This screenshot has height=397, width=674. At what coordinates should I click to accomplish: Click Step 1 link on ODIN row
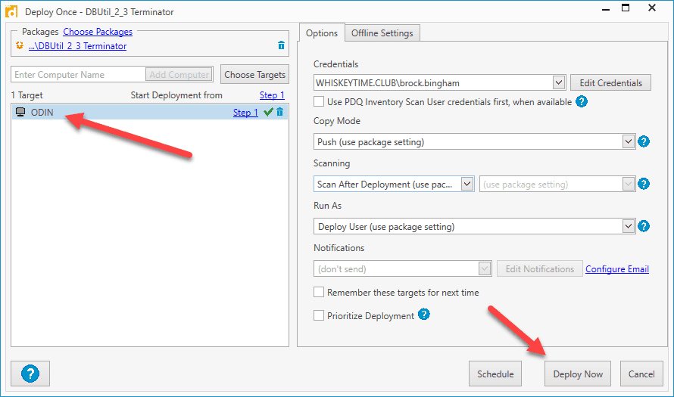click(245, 113)
